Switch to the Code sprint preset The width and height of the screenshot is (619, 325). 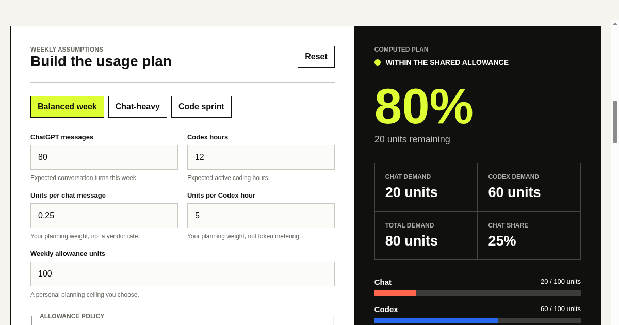[x=201, y=107]
